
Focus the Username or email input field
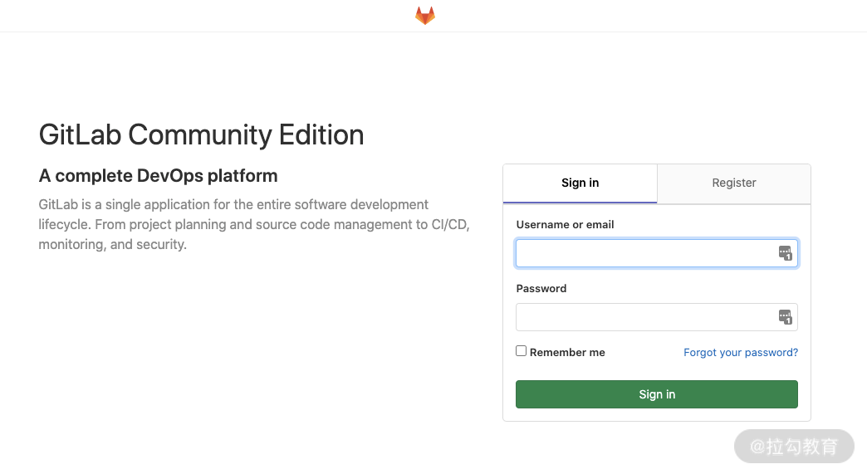tap(644, 253)
